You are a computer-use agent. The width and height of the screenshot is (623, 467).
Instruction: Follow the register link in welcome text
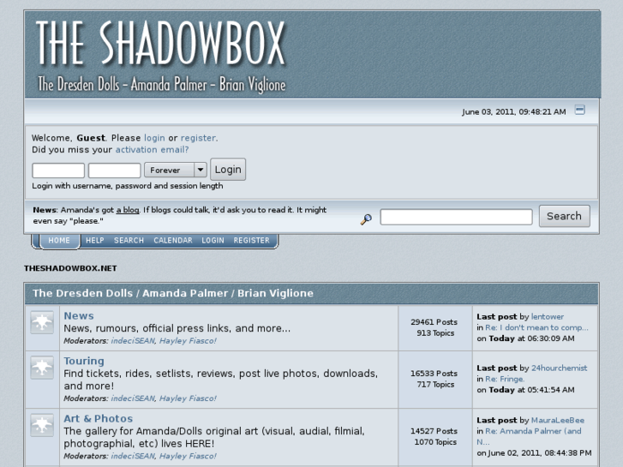[x=198, y=138]
